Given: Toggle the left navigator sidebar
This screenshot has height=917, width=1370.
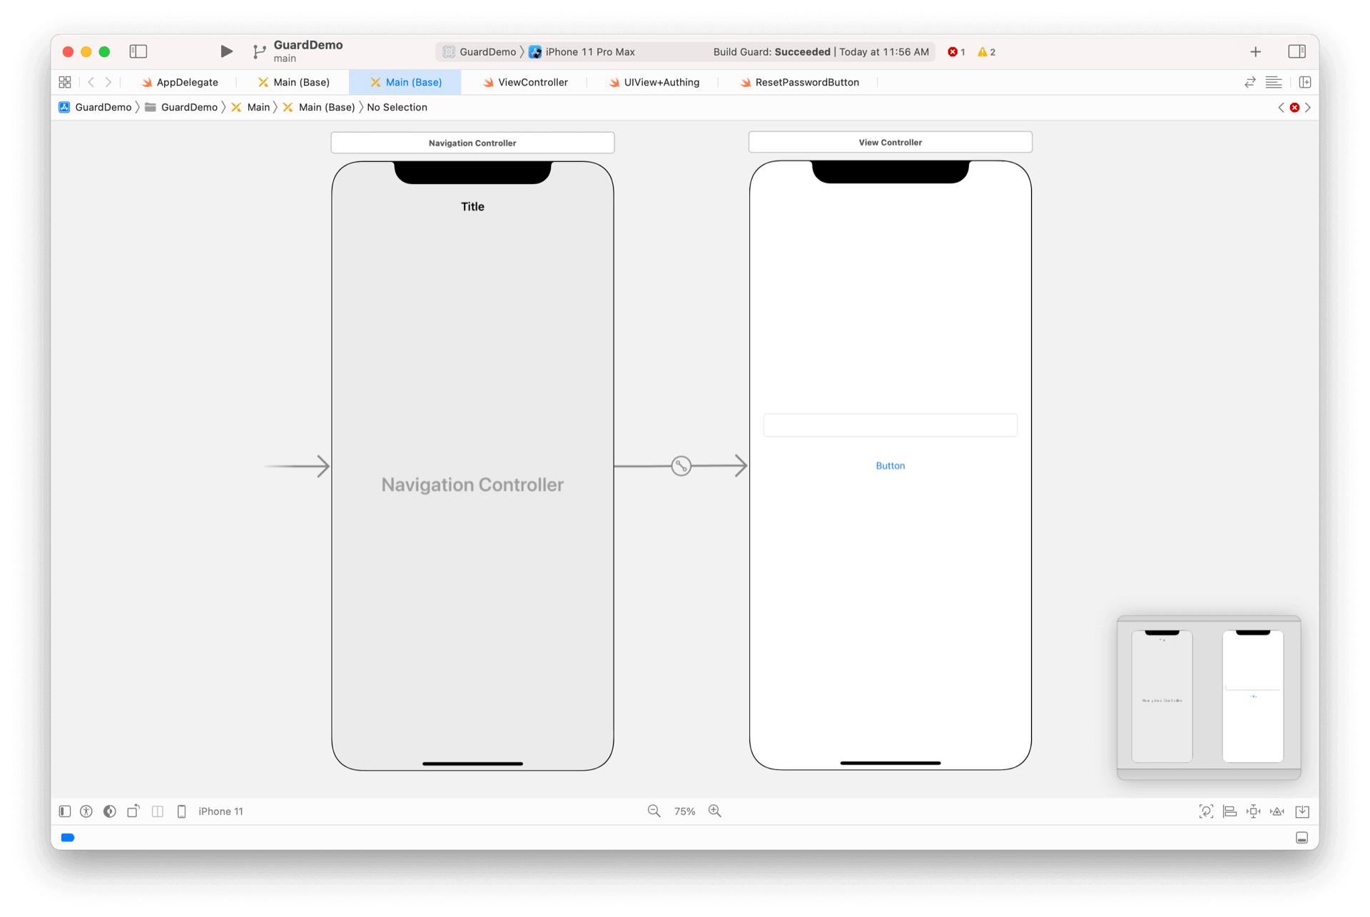Looking at the screenshot, I should pos(138,51).
